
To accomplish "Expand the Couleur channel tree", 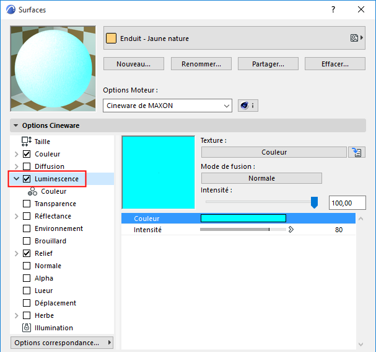I will pos(16,154).
